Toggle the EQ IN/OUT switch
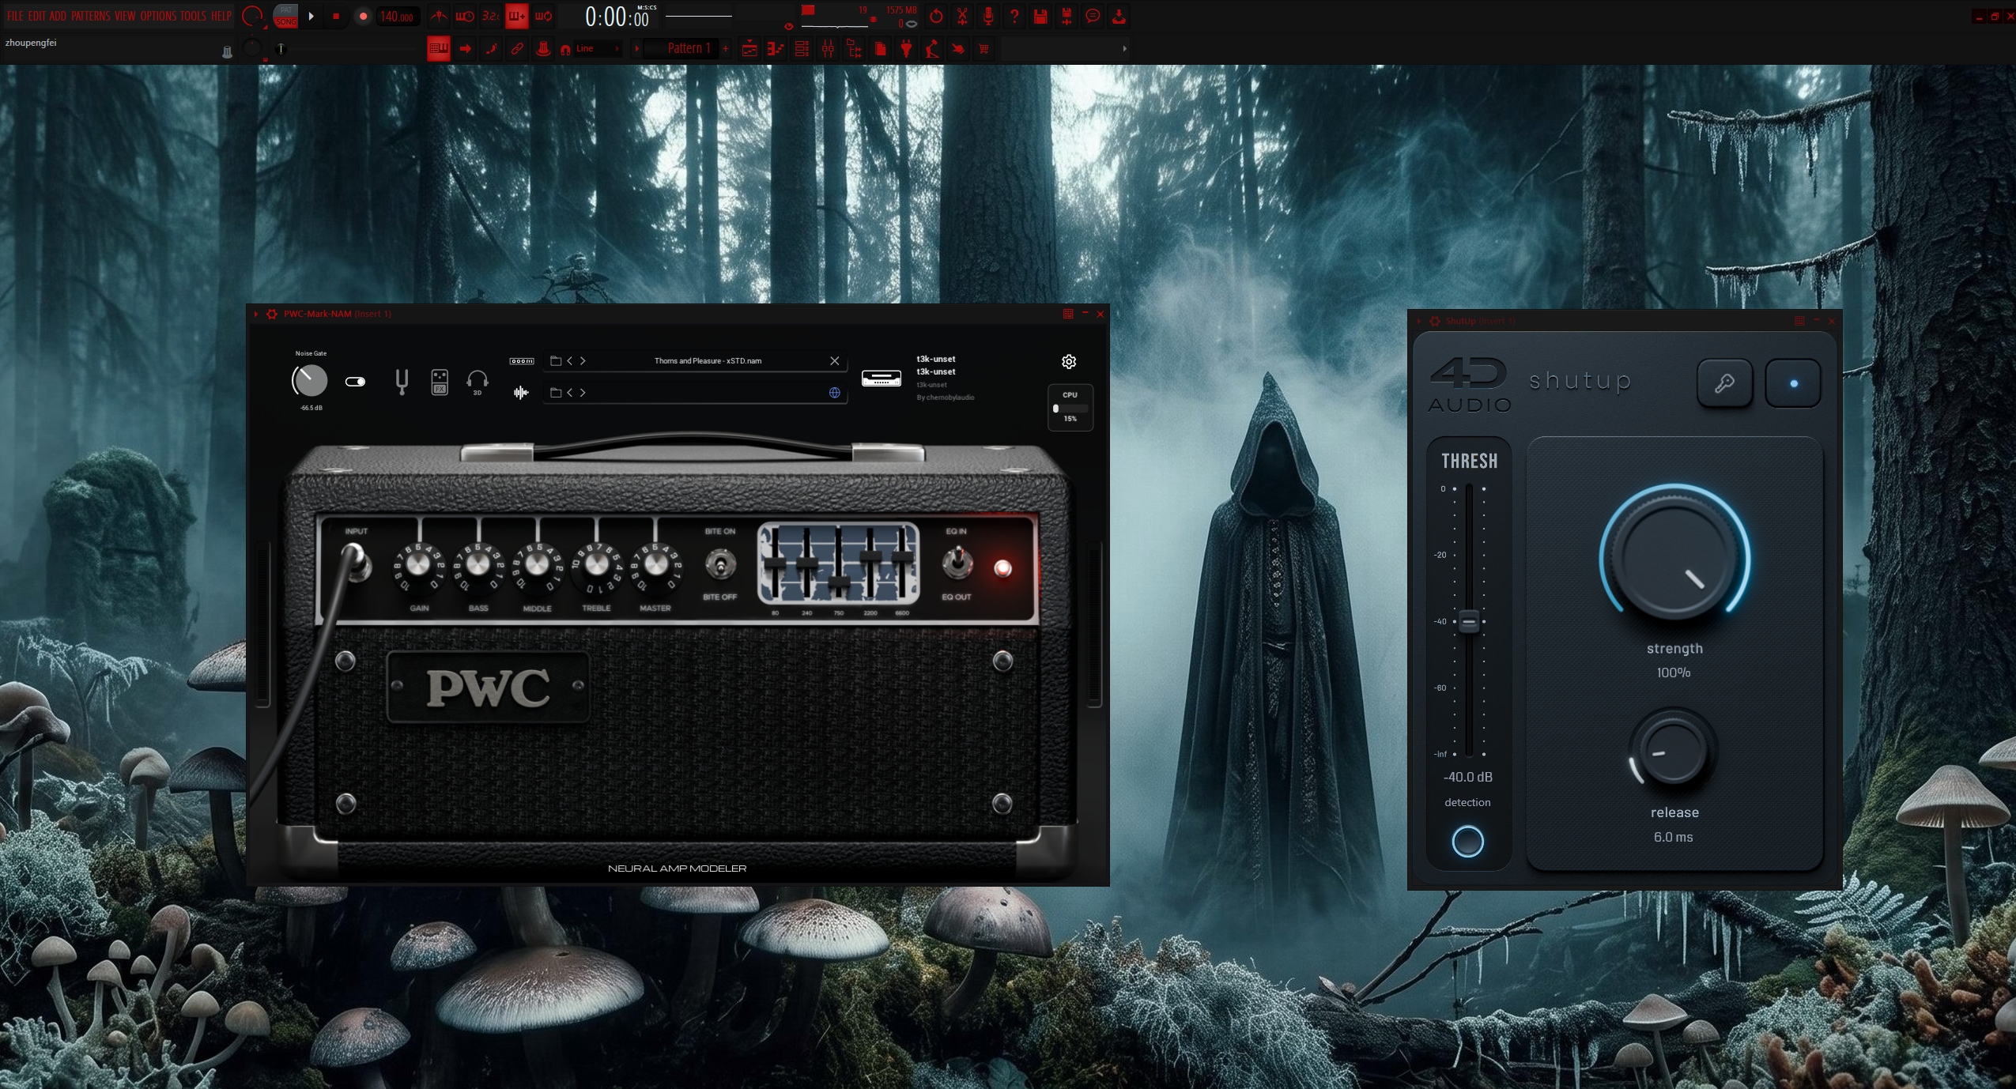This screenshot has width=2016, height=1089. 957,564
